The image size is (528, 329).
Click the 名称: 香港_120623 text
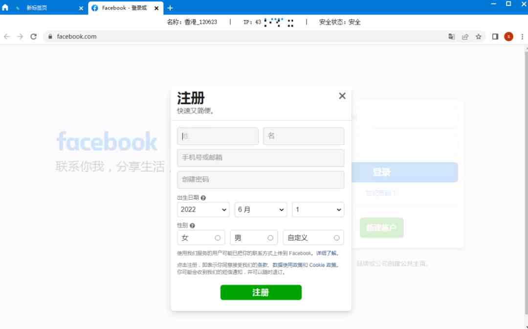pos(192,22)
